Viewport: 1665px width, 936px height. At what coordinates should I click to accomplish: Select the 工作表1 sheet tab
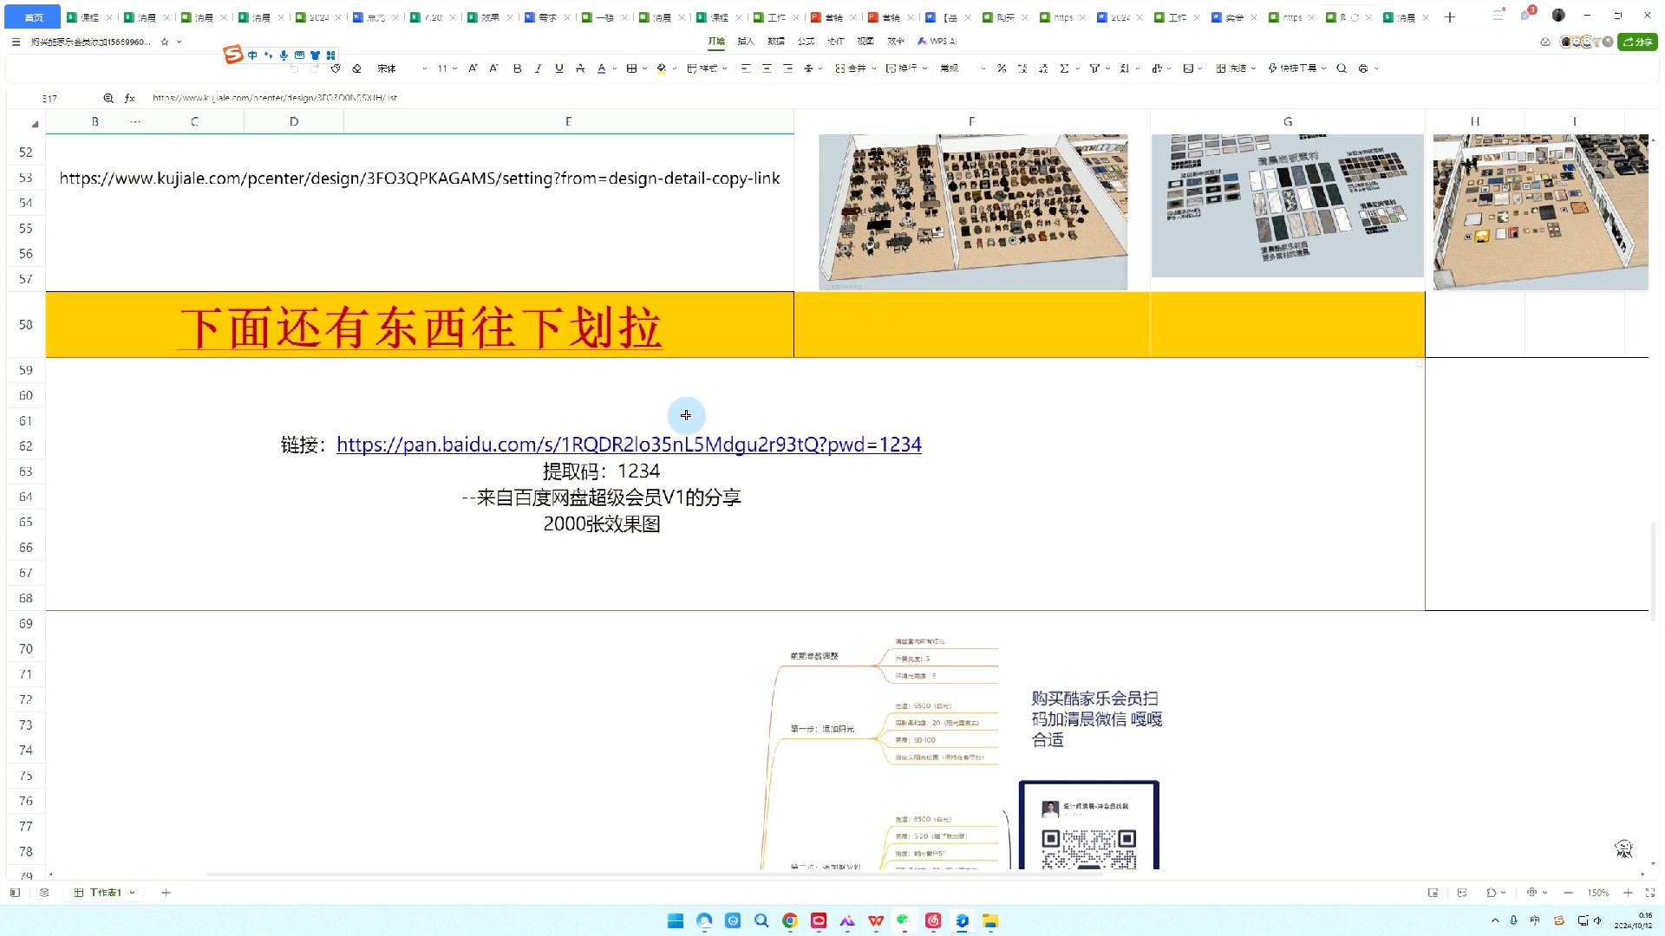[x=105, y=893]
